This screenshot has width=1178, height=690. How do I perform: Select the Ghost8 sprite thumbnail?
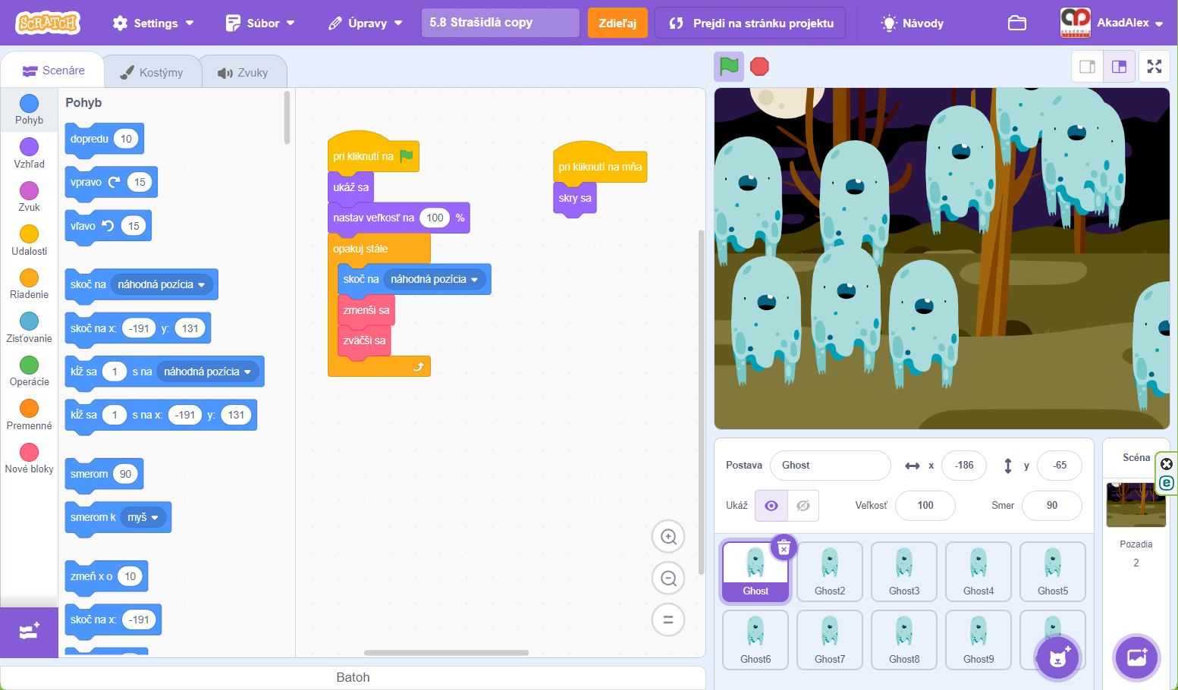[904, 640]
